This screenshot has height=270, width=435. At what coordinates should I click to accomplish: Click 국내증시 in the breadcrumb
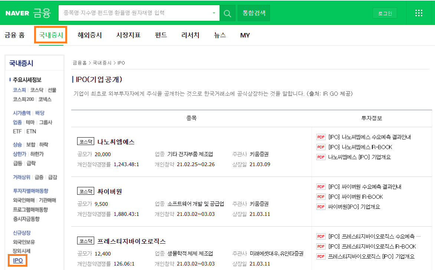point(102,63)
